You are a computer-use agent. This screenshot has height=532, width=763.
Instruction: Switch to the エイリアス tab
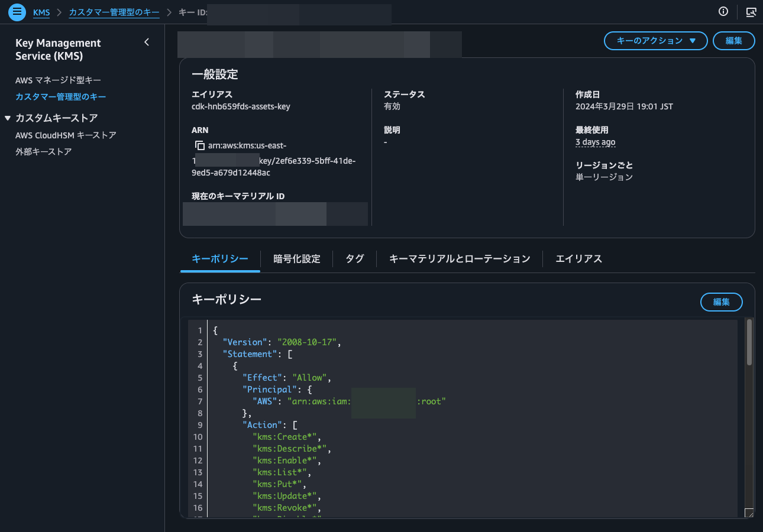[x=578, y=258]
